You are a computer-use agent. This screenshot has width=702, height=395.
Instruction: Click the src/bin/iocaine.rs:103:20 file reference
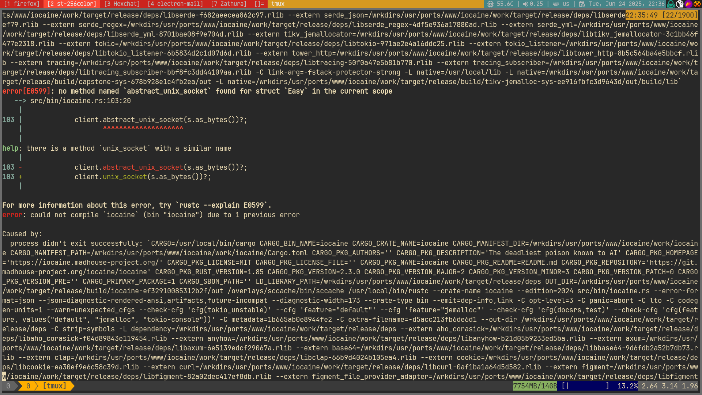(80, 101)
